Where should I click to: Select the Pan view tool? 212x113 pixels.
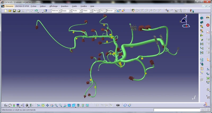[47, 106]
